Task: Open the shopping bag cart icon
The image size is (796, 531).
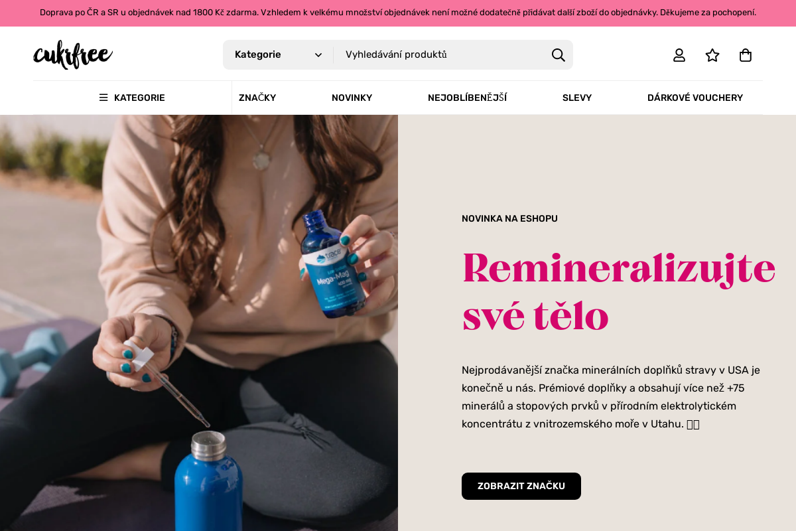Action: point(746,55)
